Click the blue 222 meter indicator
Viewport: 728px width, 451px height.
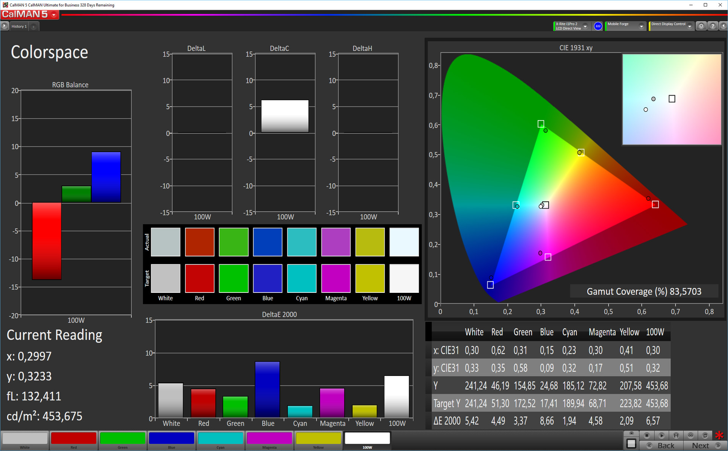tap(598, 26)
